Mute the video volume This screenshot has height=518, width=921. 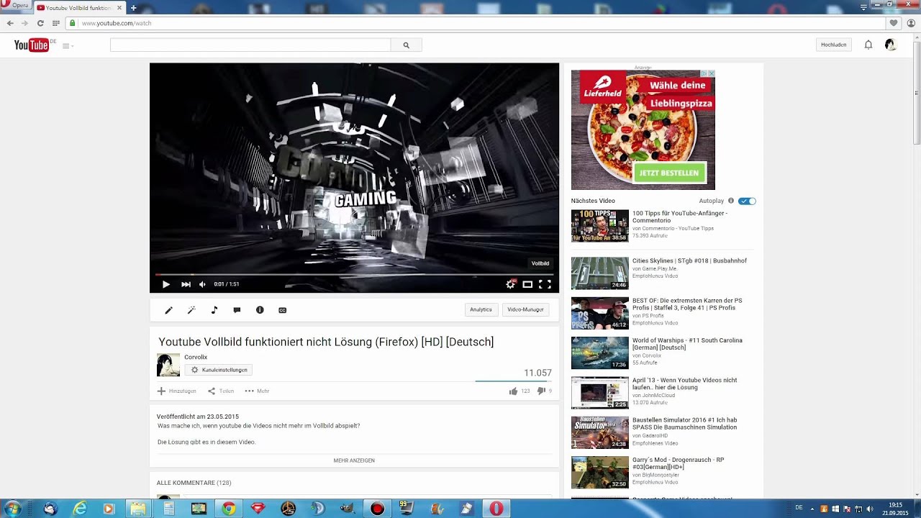[202, 284]
